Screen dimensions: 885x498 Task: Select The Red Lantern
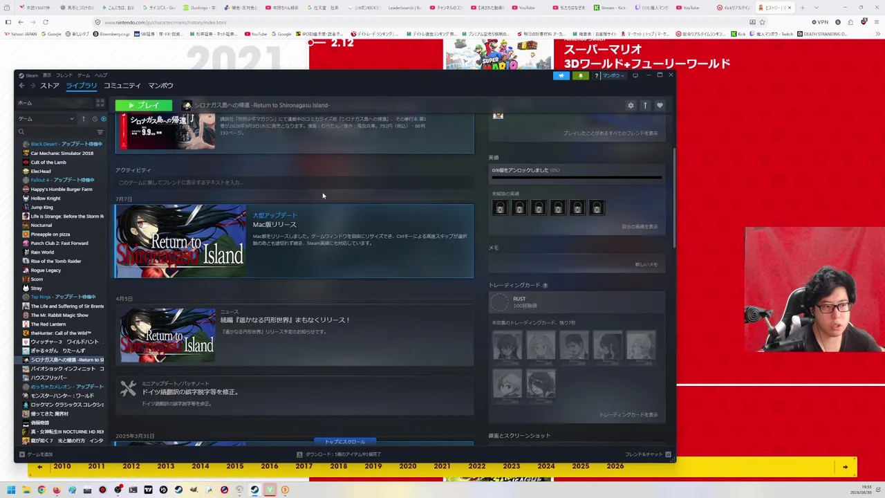63,324
